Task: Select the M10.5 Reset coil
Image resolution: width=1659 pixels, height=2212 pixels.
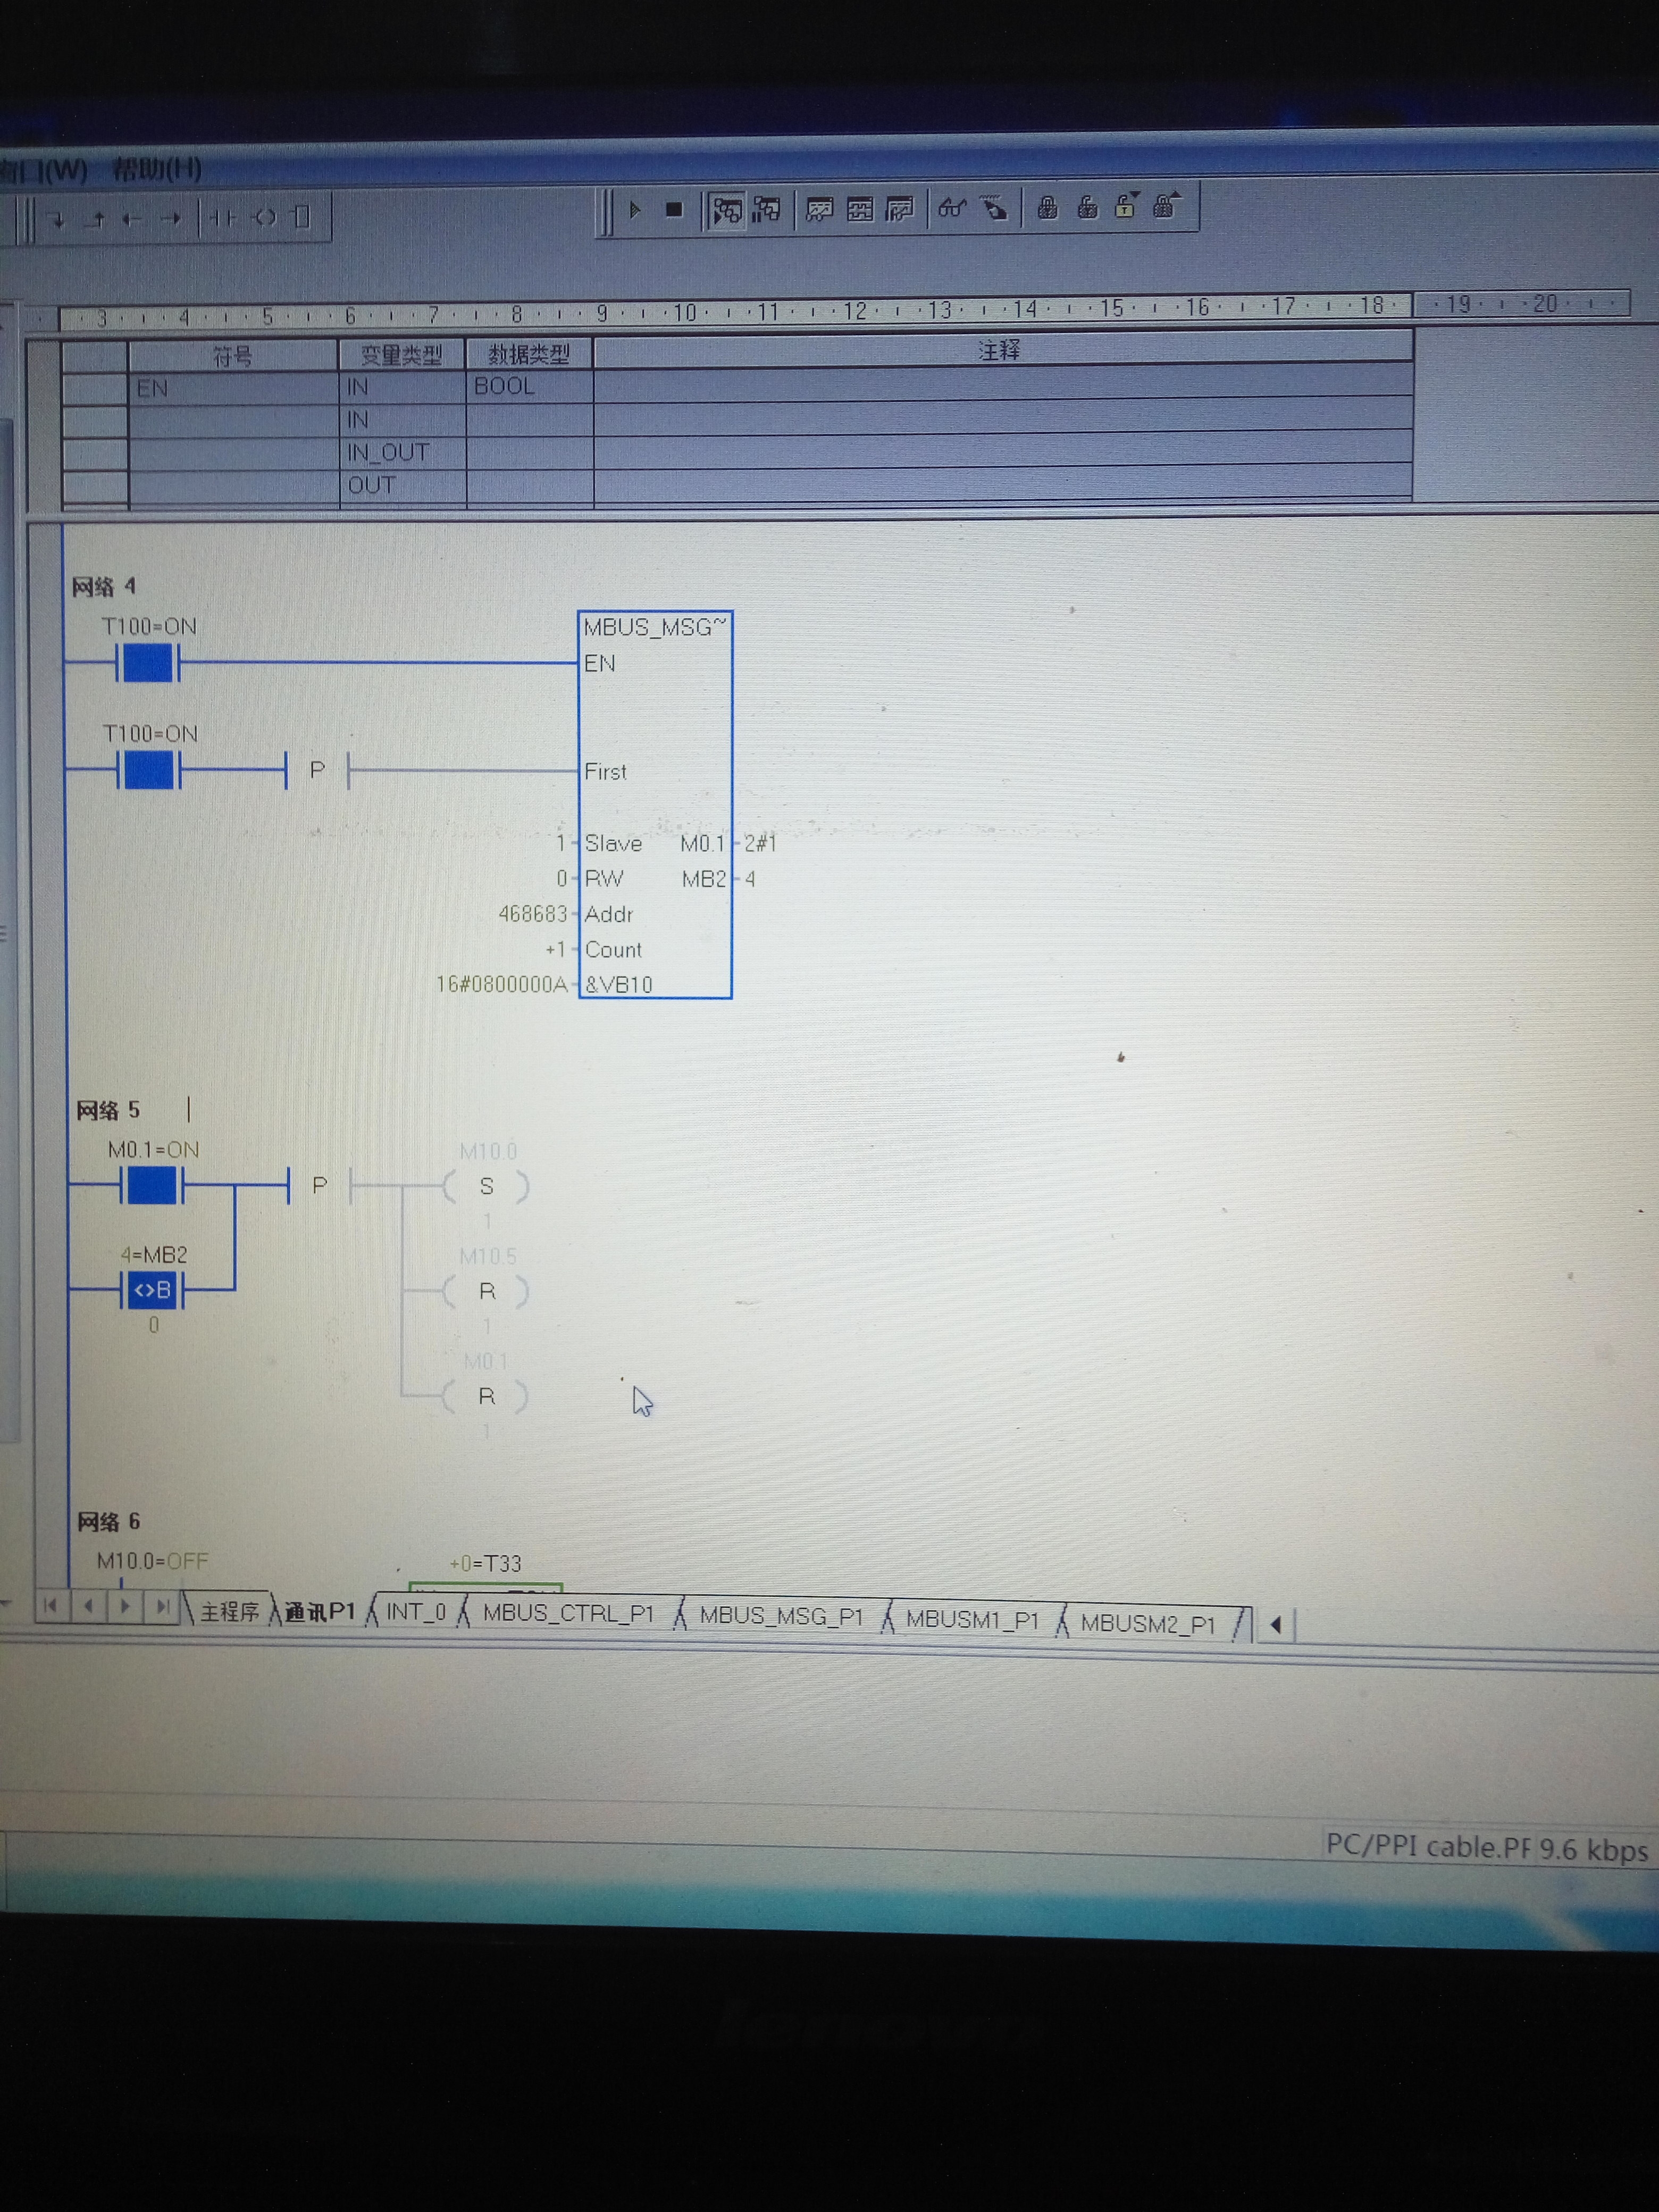Action: [487, 1291]
